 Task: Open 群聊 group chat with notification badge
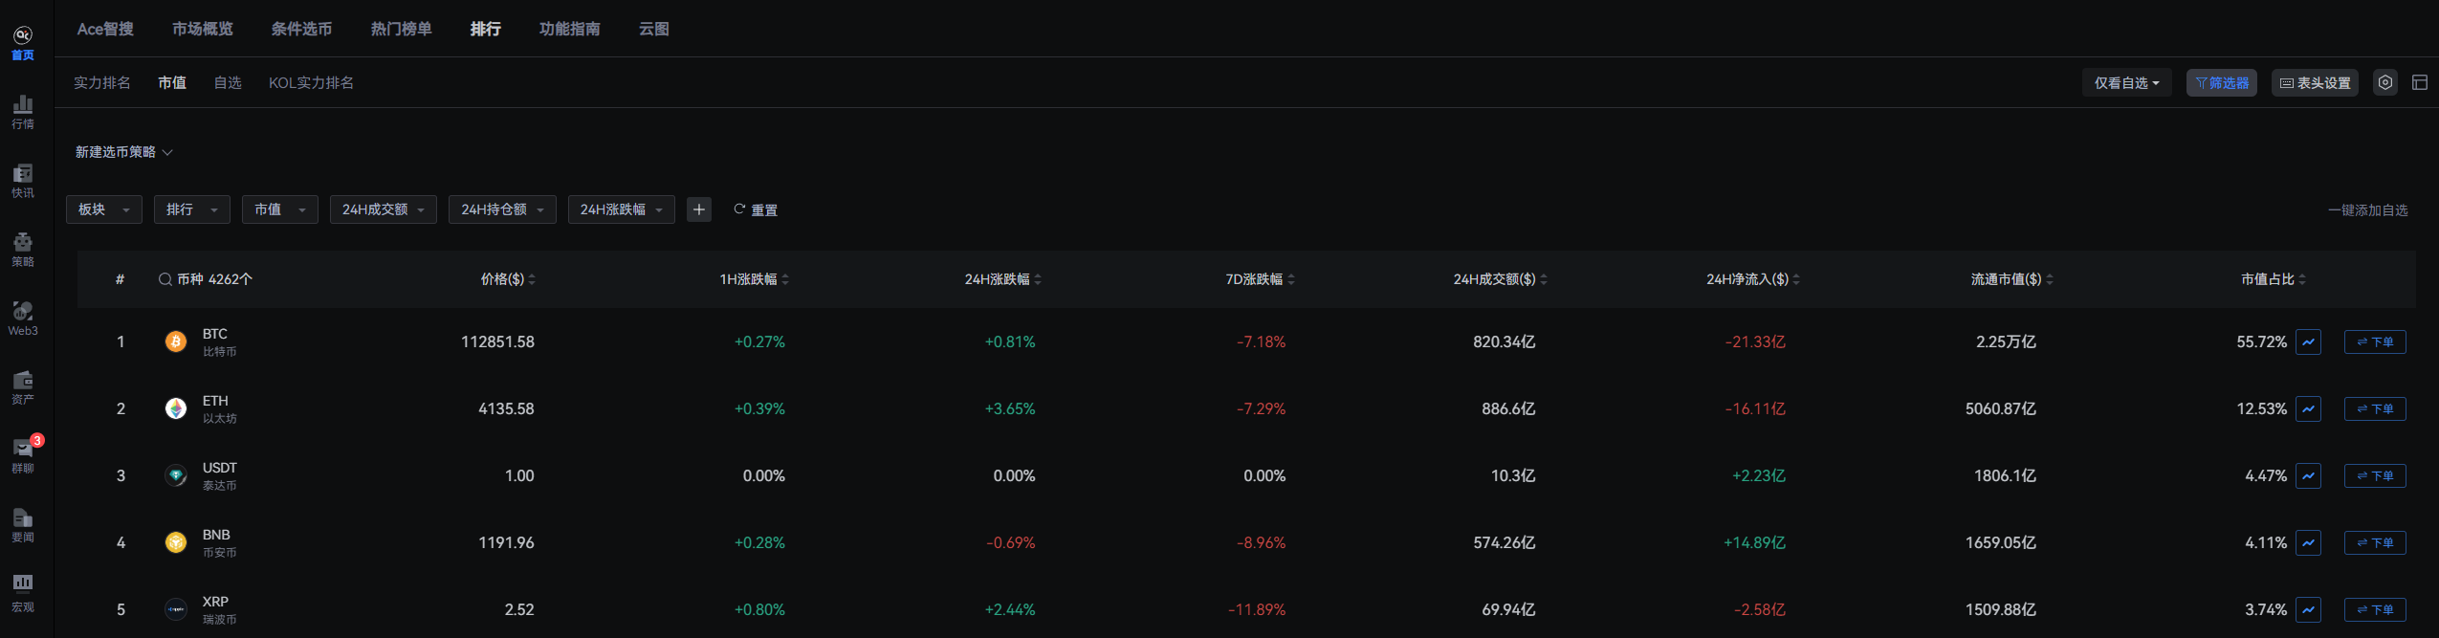[x=23, y=454]
